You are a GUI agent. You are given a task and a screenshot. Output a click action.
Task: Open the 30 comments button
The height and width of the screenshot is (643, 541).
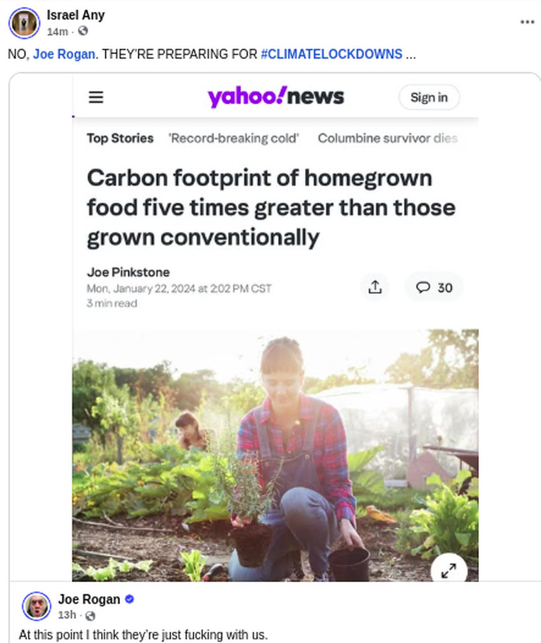coord(434,287)
